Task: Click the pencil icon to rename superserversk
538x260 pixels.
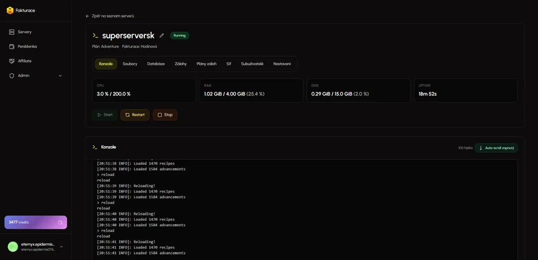Action: 162,35
